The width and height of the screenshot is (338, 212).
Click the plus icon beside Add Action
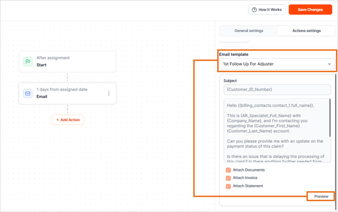pyautogui.click(x=57, y=120)
